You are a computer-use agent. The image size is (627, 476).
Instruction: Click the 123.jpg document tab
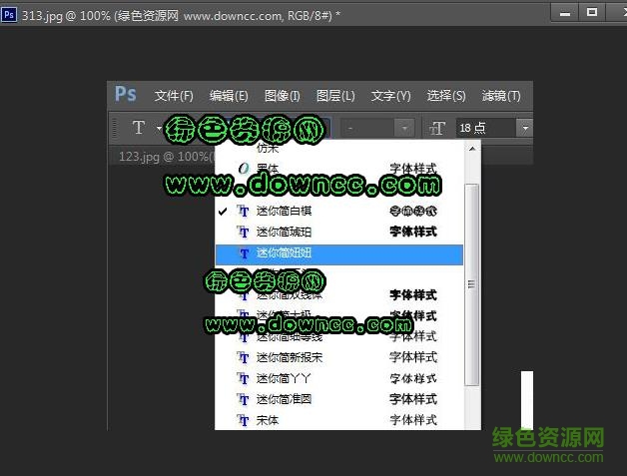[x=160, y=157]
